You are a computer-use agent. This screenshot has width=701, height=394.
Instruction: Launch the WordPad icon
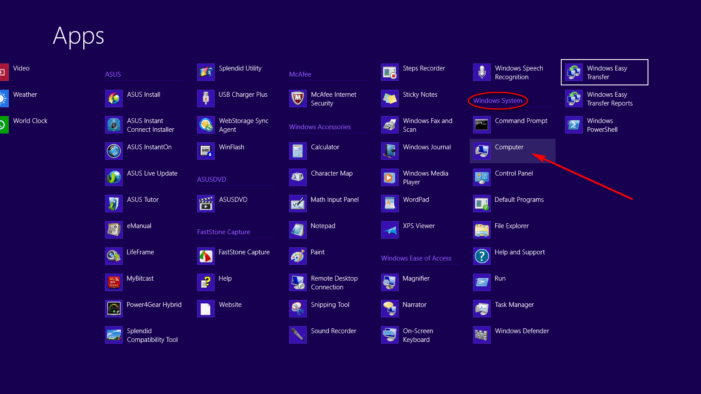tap(390, 204)
